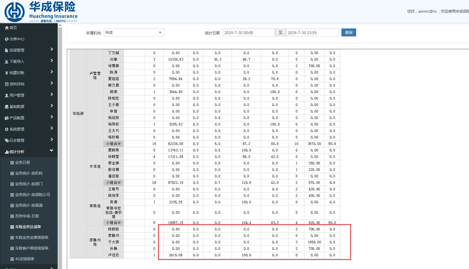The width and height of the screenshot is (469, 269).
Task: Select the 车险业务达成率 menu item
Action: point(28,227)
